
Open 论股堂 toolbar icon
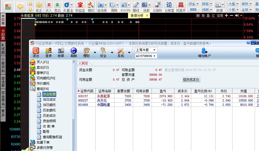point(169,7)
